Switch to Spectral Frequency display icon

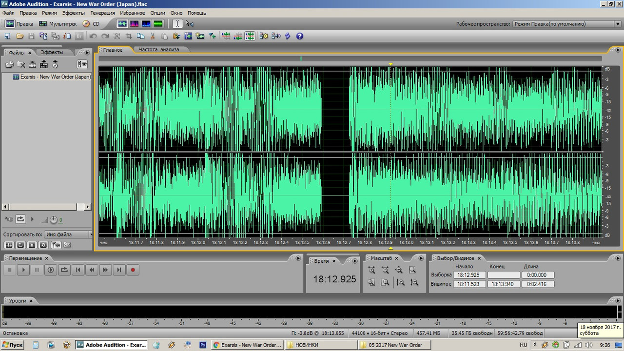click(134, 23)
